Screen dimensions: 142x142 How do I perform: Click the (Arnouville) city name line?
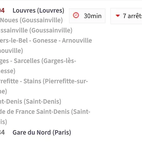(x=11, y=51)
